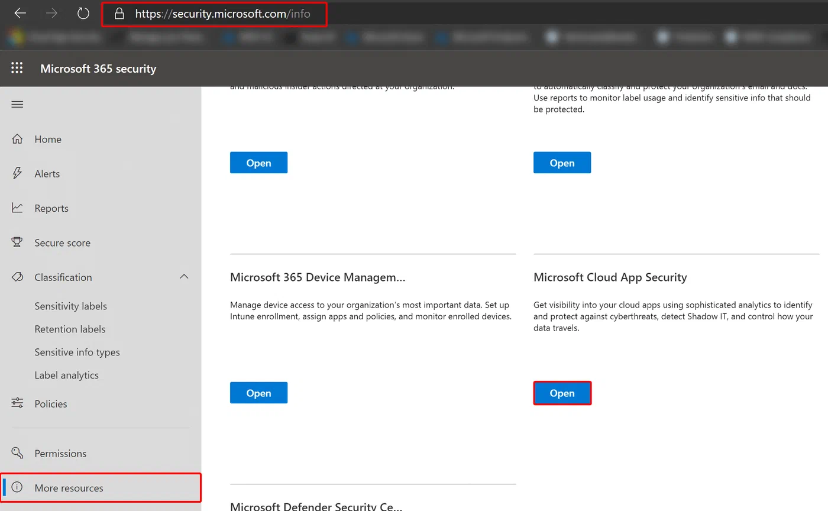Image resolution: width=828 pixels, height=511 pixels.
Task: Click the Reports chart icon
Action: tap(17, 208)
